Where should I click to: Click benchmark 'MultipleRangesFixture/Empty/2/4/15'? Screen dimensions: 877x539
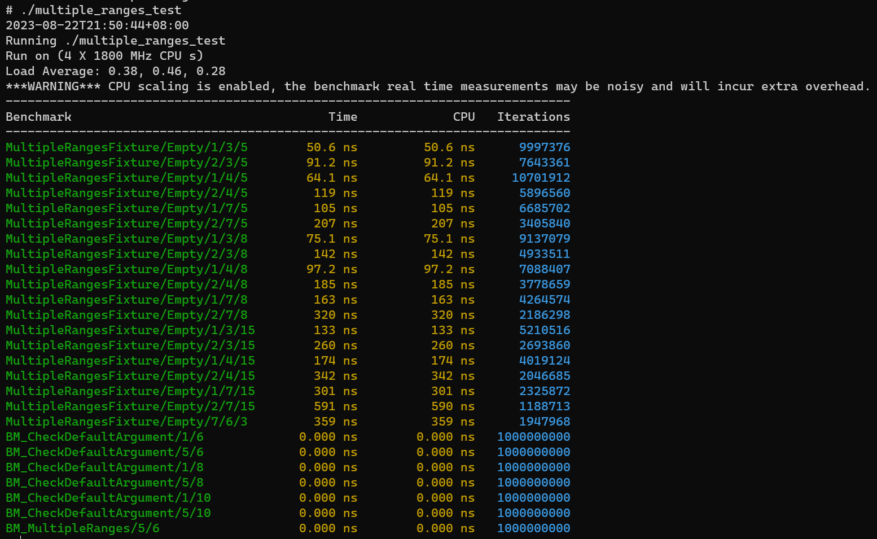(130, 376)
